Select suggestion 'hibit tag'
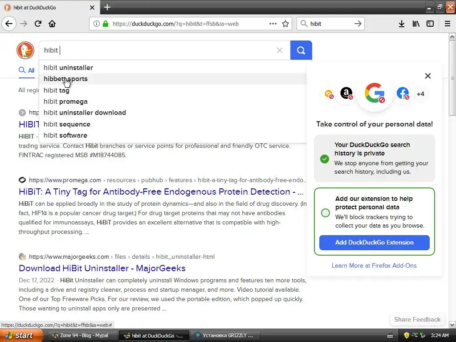Screen dimensions: 456x342 click(173, 90)
